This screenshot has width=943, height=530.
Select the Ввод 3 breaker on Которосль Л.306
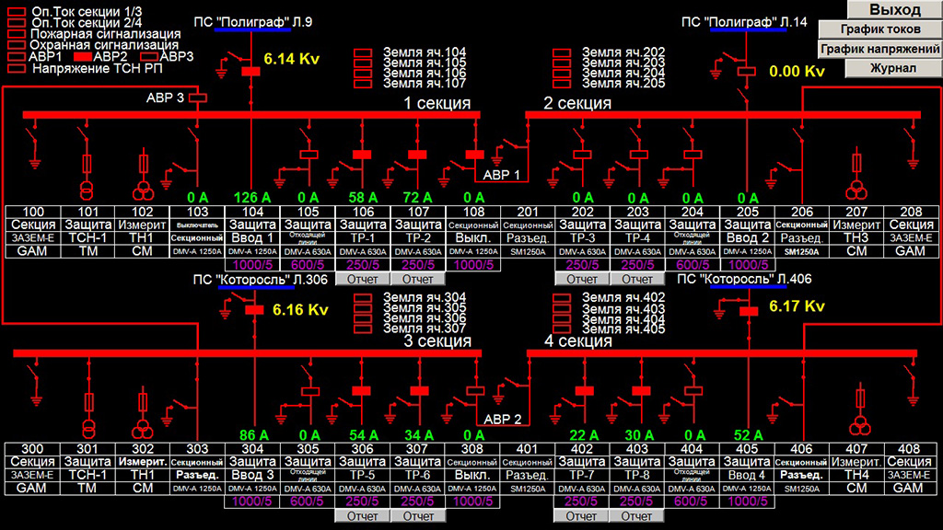(x=254, y=310)
